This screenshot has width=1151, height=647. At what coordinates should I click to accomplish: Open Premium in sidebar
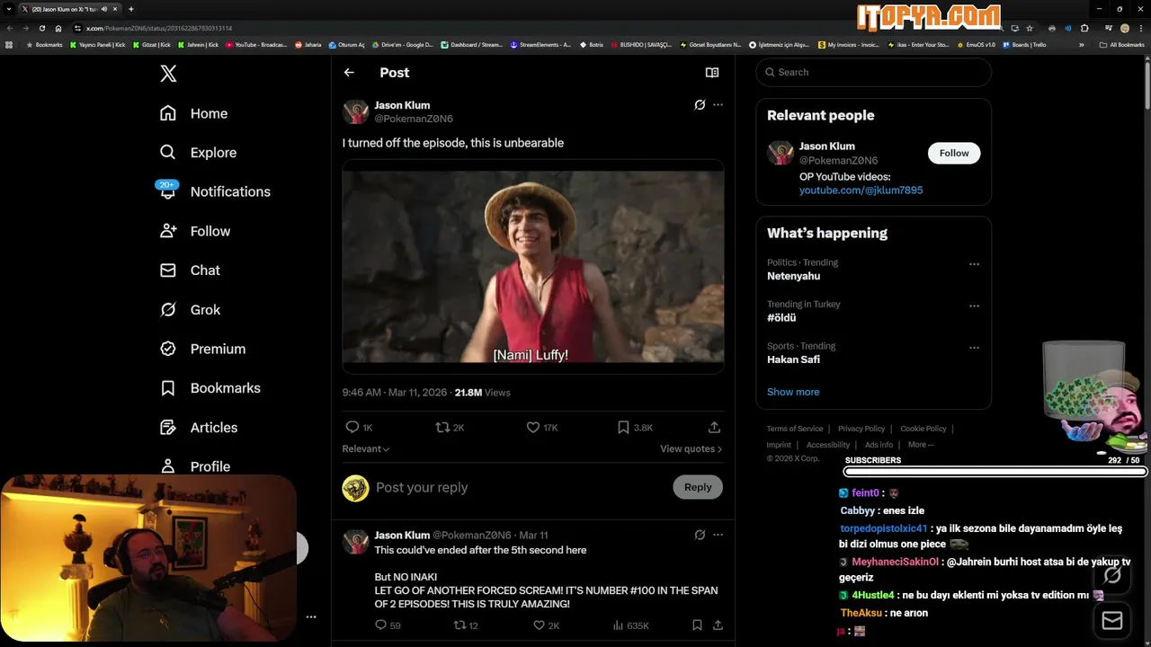(x=202, y=349)
